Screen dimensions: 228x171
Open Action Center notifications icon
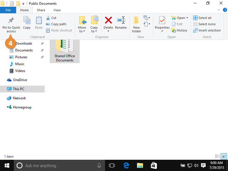(203, 165)
